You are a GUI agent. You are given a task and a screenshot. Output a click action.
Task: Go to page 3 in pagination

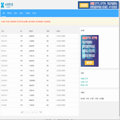pyautogui.click(x=30, y=112)
